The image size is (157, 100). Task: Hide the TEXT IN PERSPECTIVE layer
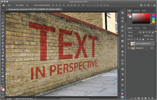point(128,44)
